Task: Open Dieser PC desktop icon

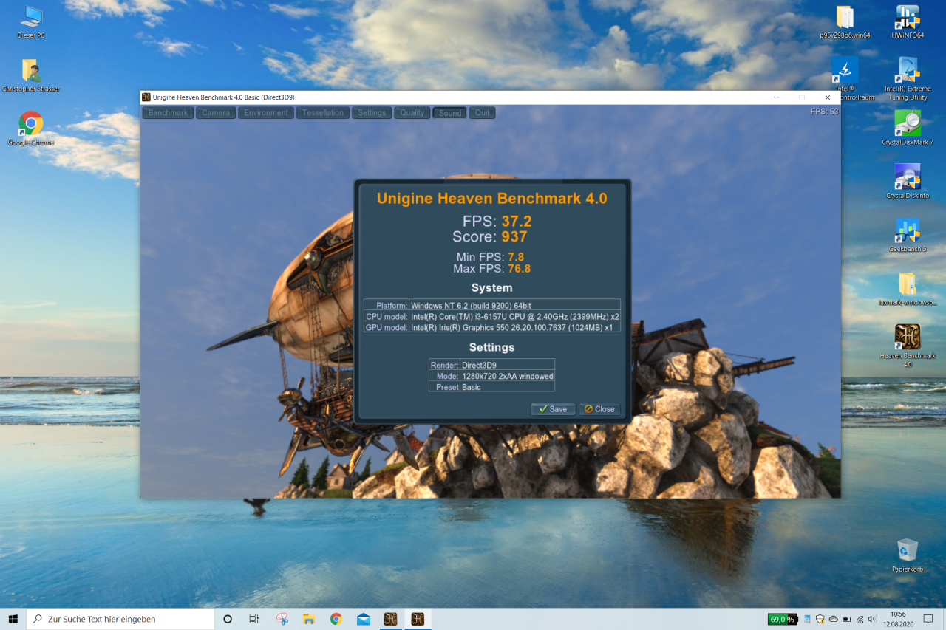Action: [31, 23]
